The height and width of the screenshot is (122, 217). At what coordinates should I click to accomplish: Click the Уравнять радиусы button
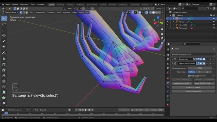[193, 91]
